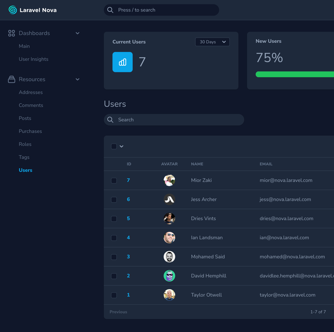The width and height of the screenshot is (334, 332).
Task: Check the box for Mior Zaki row
Action: tap(114, 181)
